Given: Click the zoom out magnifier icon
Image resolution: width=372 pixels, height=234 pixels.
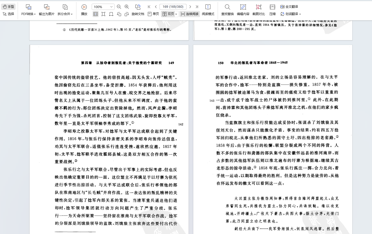Looking at the screenshot, I should (x=119, y=7).
